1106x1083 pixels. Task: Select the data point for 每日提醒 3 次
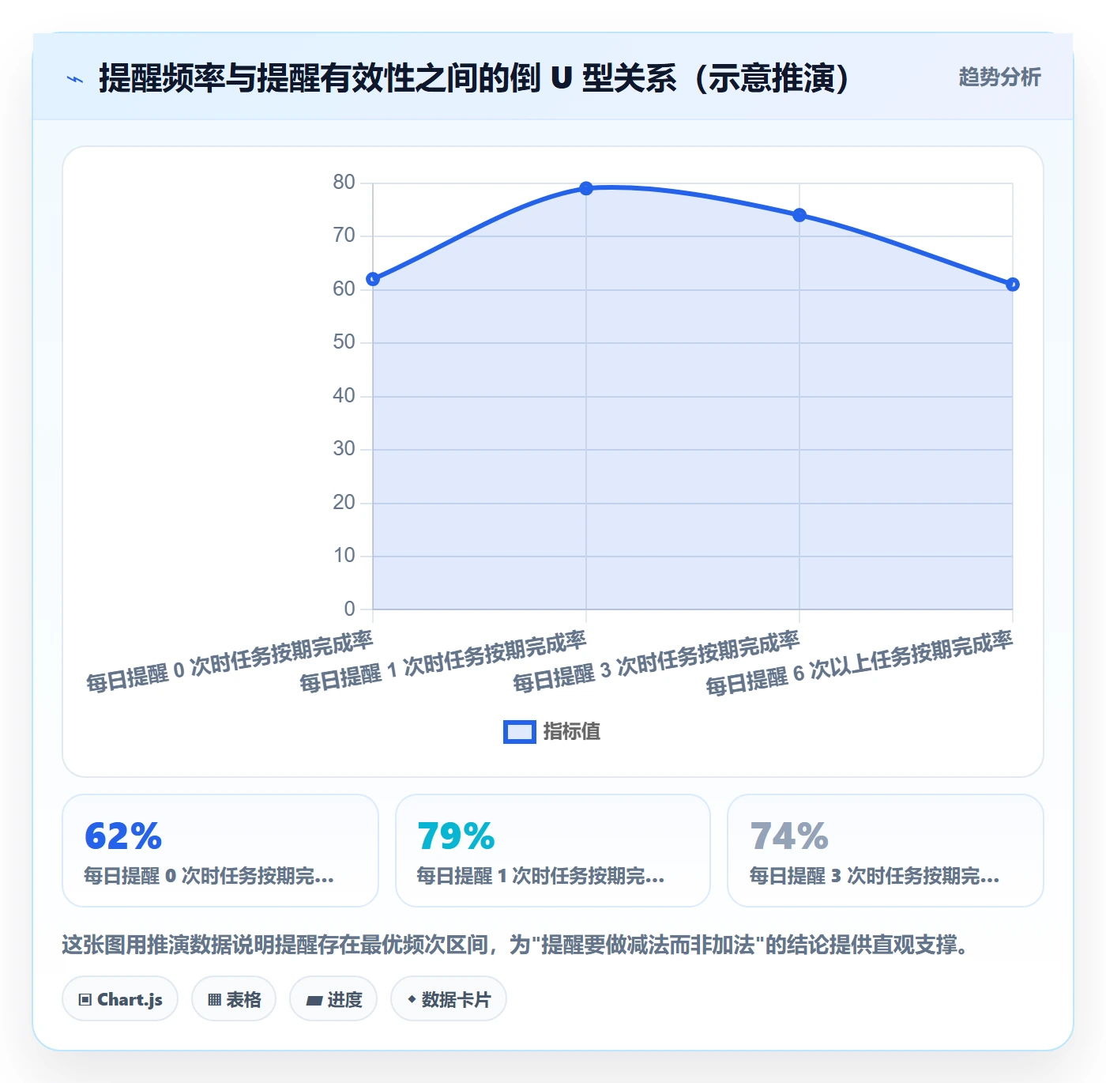(799, 215)
